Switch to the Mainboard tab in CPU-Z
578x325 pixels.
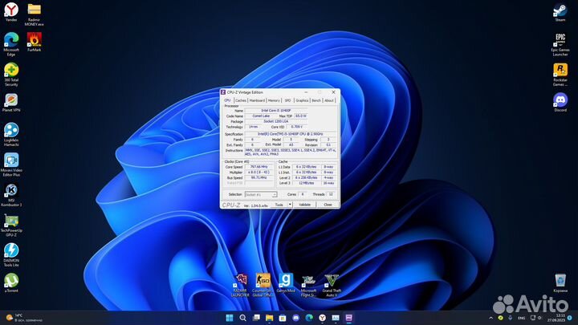pyautogui.click(x=257, y=100)
